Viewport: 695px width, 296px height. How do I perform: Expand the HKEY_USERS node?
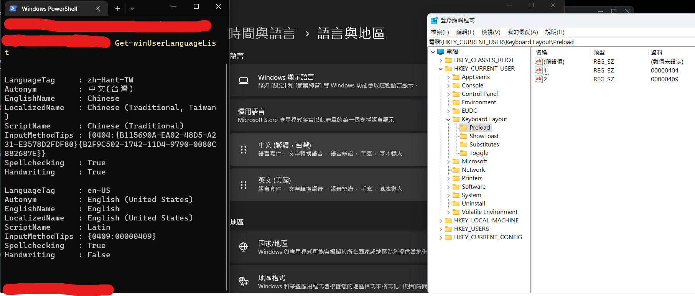pyautogui.click(x=441, y=229)
